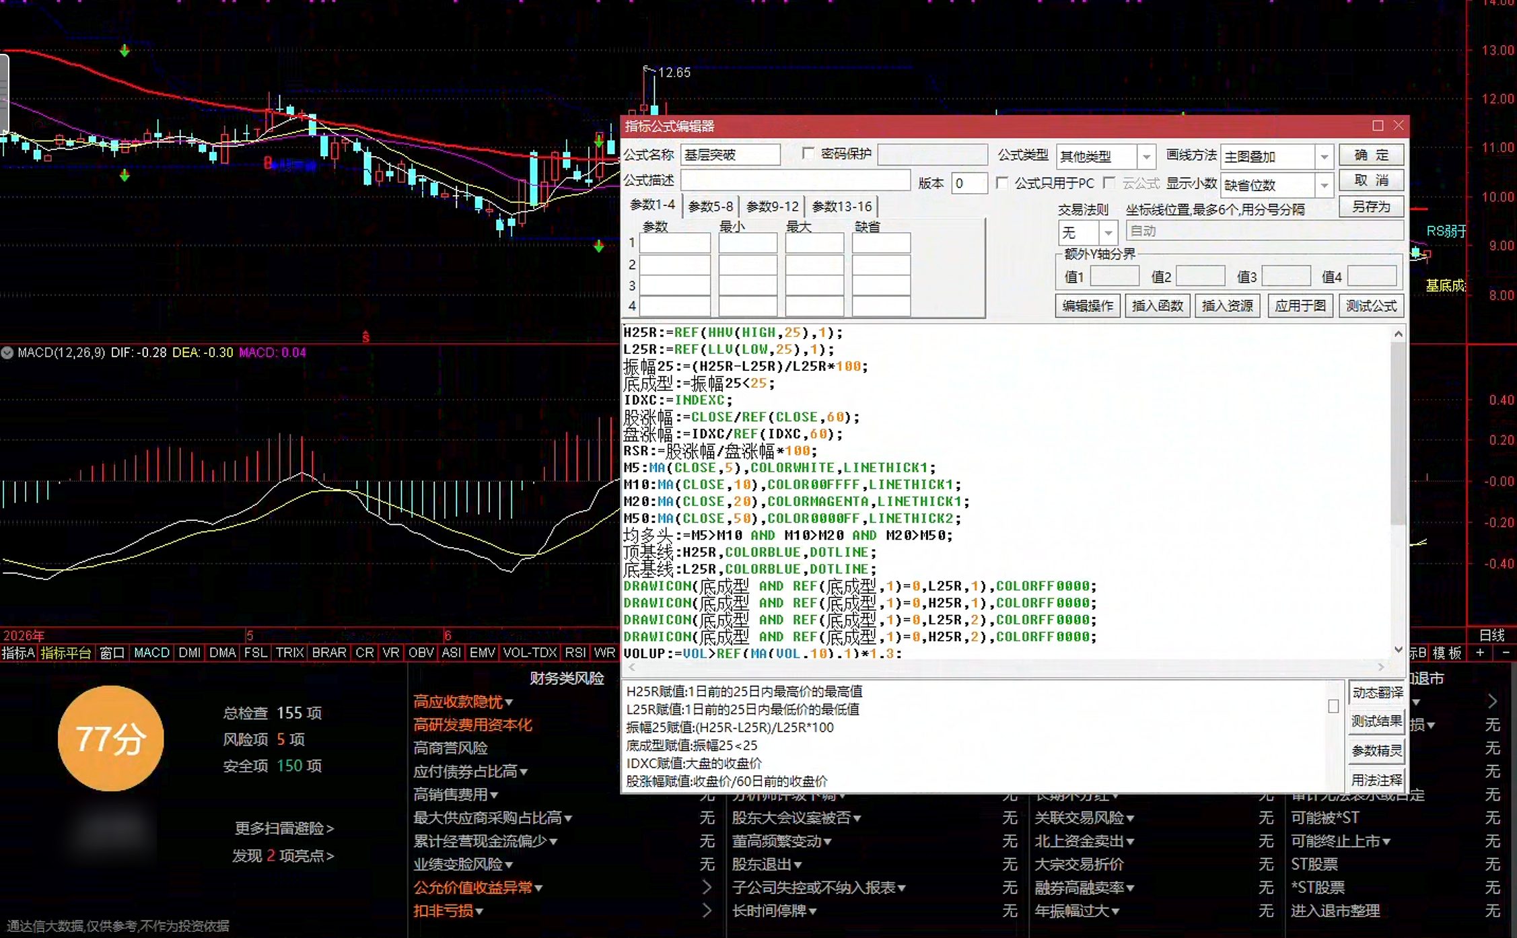
Task: Click the horizontal scroll right arrow in editor
Action: 1381,667
